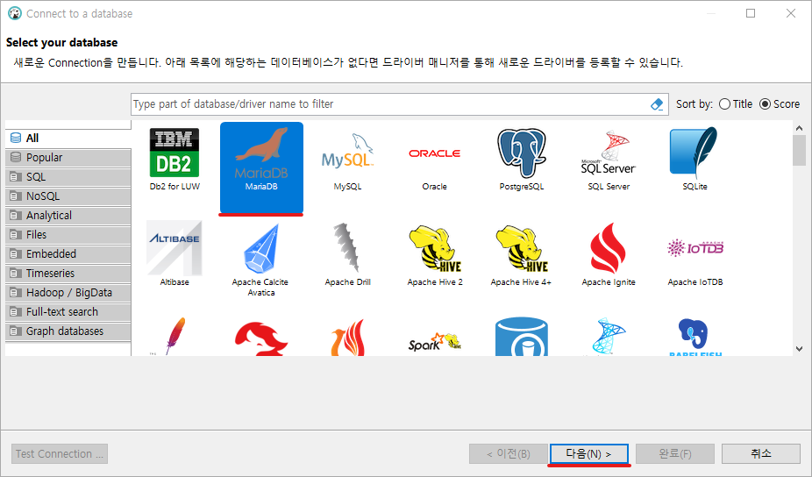Image resolution: width=812 pixels, height=477 pixels.
Task: Choose the Apache Drill icon
Action: [x=347, y=248]
